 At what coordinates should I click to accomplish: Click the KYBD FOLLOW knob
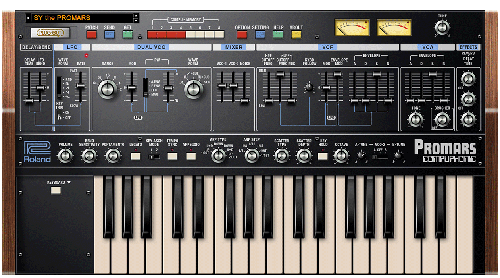pyautogui.click(x=309, y=87)
